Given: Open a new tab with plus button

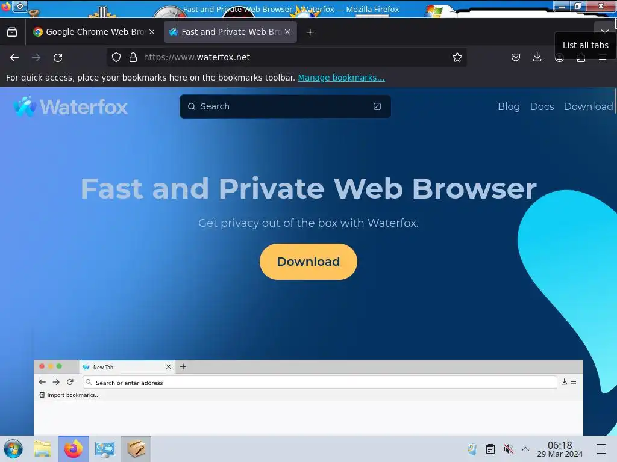Looking at the screenshot, I should 310,32.
